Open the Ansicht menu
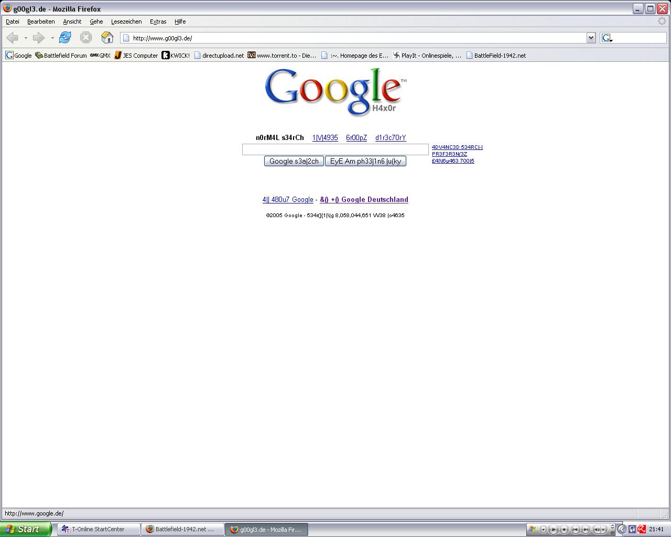671x537 pixels. pyautogui.click(x=72, y=22)
